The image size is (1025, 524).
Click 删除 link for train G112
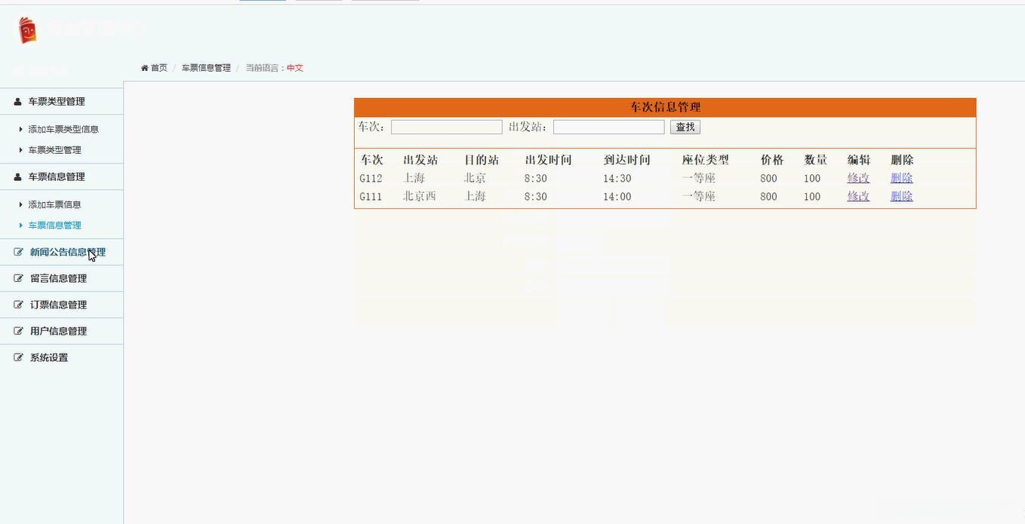(x=901, y=178)
